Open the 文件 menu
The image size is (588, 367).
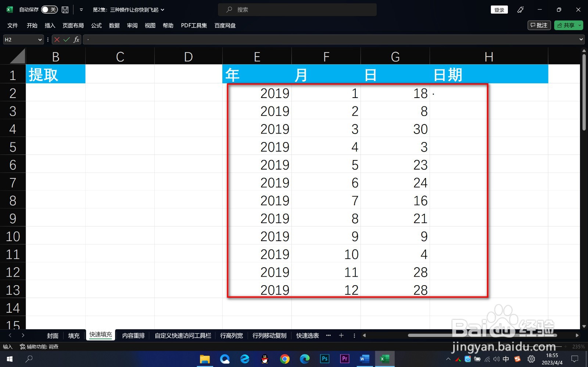coord(12,25)
